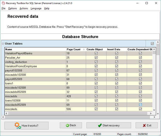
Task: Click the How it works? button
Action: (26, 125)
